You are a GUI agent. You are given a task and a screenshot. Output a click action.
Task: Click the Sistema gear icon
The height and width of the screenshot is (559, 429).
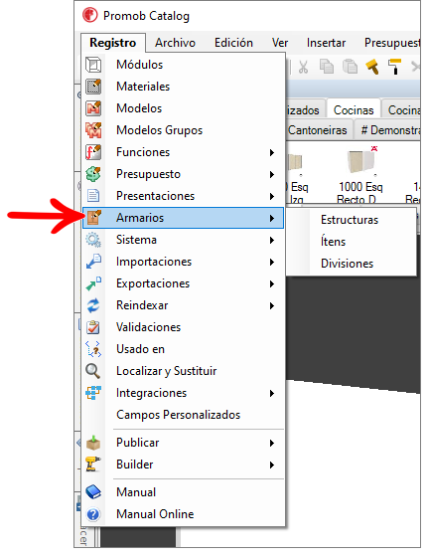pos(93,240)
